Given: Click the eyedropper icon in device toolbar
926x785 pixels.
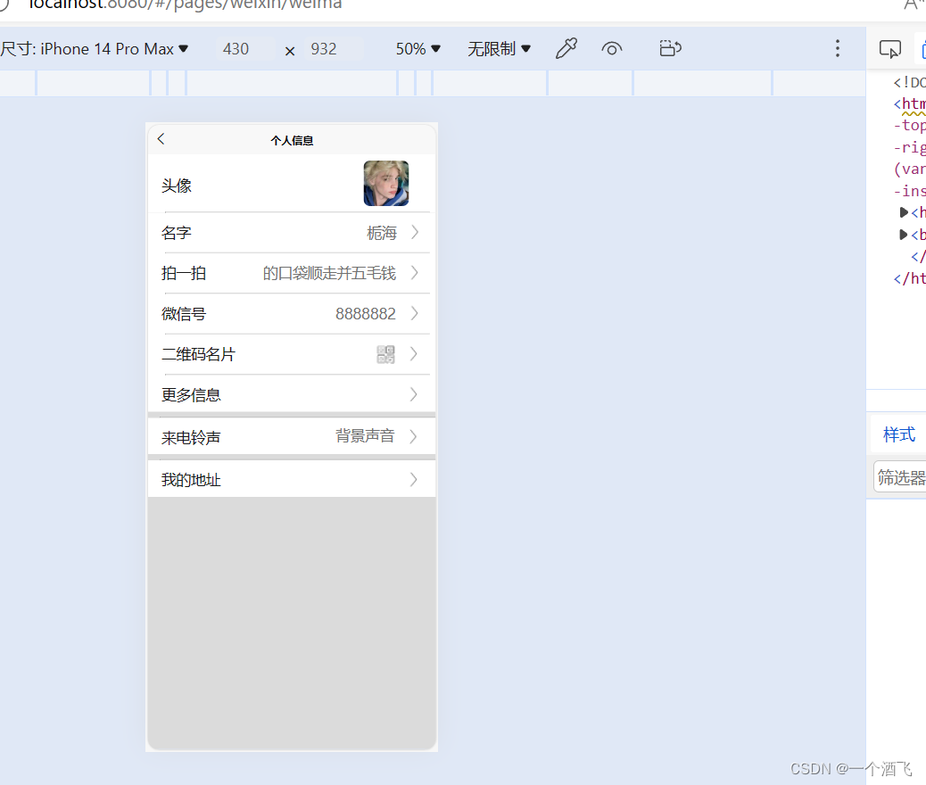Looking at the screenshot, I should click(566, 48).
